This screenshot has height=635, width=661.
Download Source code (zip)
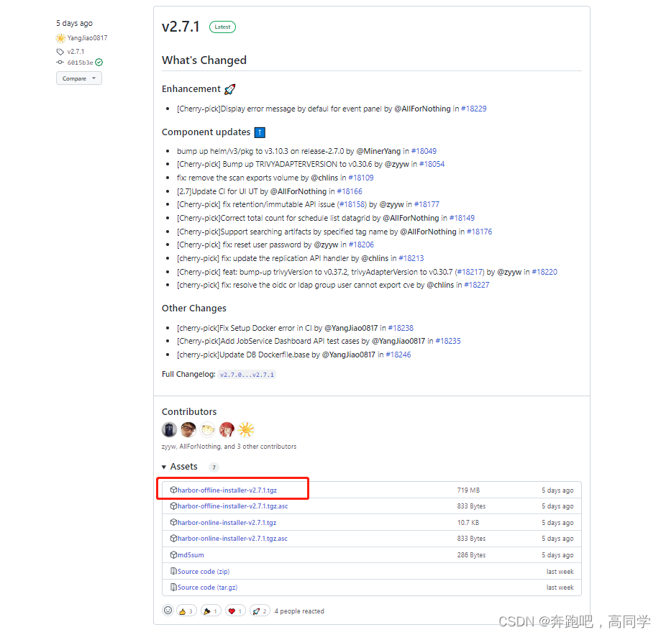(204, 572)
